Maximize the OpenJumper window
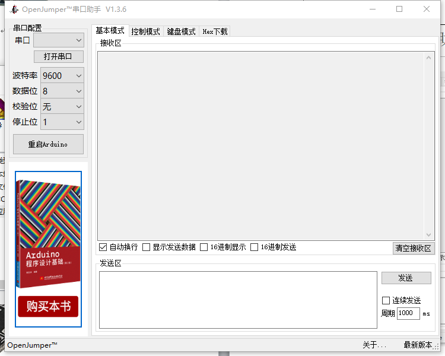445x356 pixels. [x=399, y=9]
